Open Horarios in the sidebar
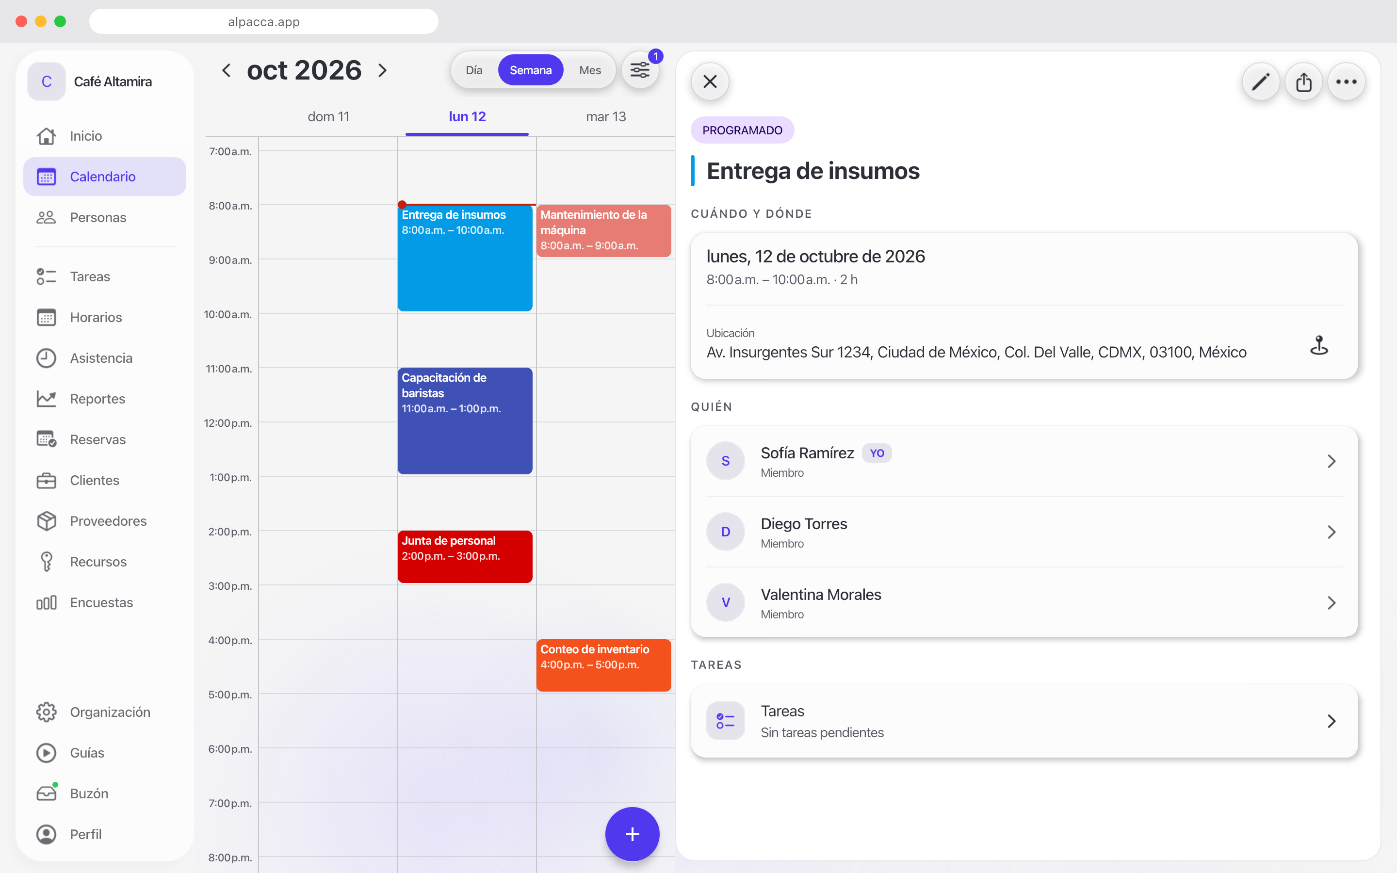Screen dimensions: 1397x873 pos(104,317)
